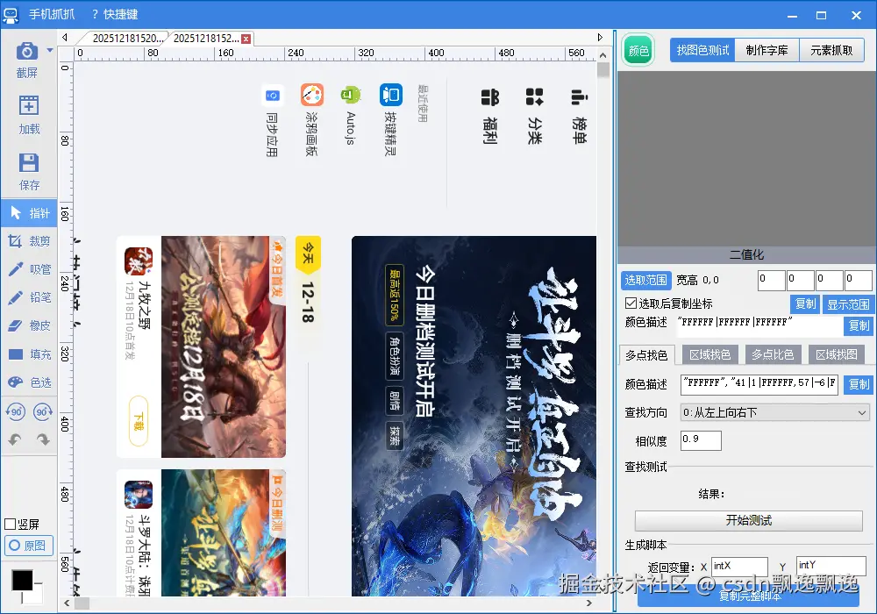The height and width of the screenshot is (614, 877).
Task: Pick the black foreground color swatch
Action: tap(23, 580)
